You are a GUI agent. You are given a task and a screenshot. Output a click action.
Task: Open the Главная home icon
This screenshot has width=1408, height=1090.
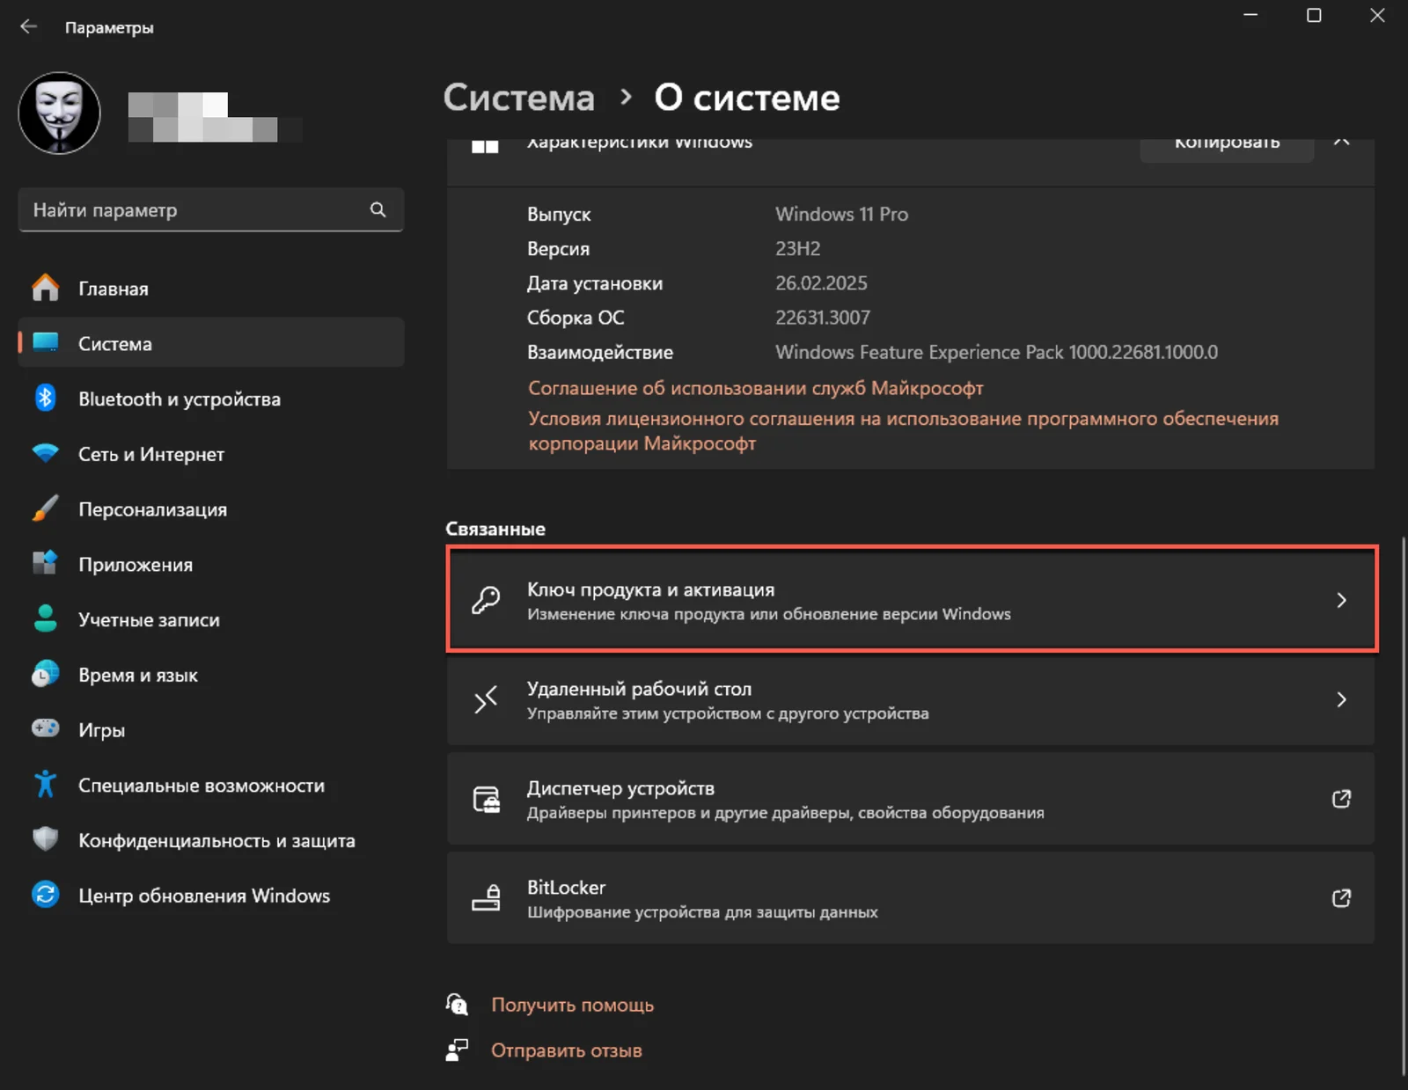click(x=46, y=288)
